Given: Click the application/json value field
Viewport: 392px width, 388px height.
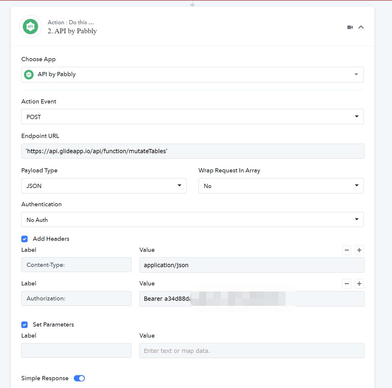Looking at the screenshot, I should click(x=252, y=265).
